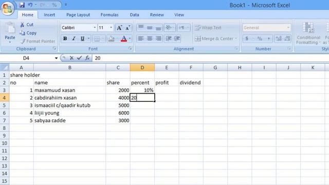Click Merge & Center
329x185 pixels.
(214, 39)
